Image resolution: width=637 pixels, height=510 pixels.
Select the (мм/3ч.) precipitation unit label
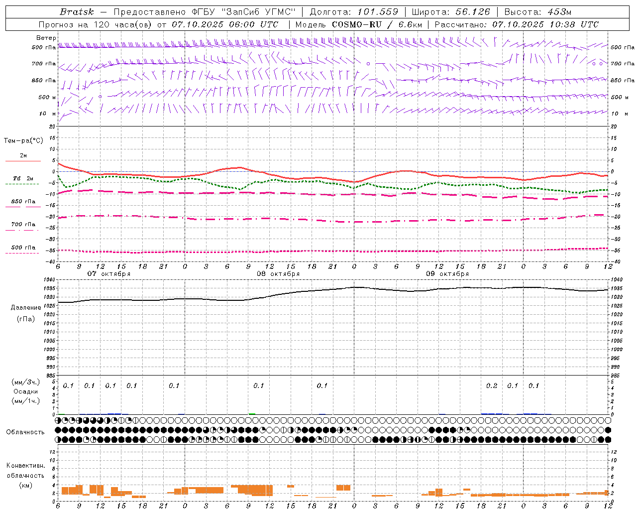[x=26, y=382]
